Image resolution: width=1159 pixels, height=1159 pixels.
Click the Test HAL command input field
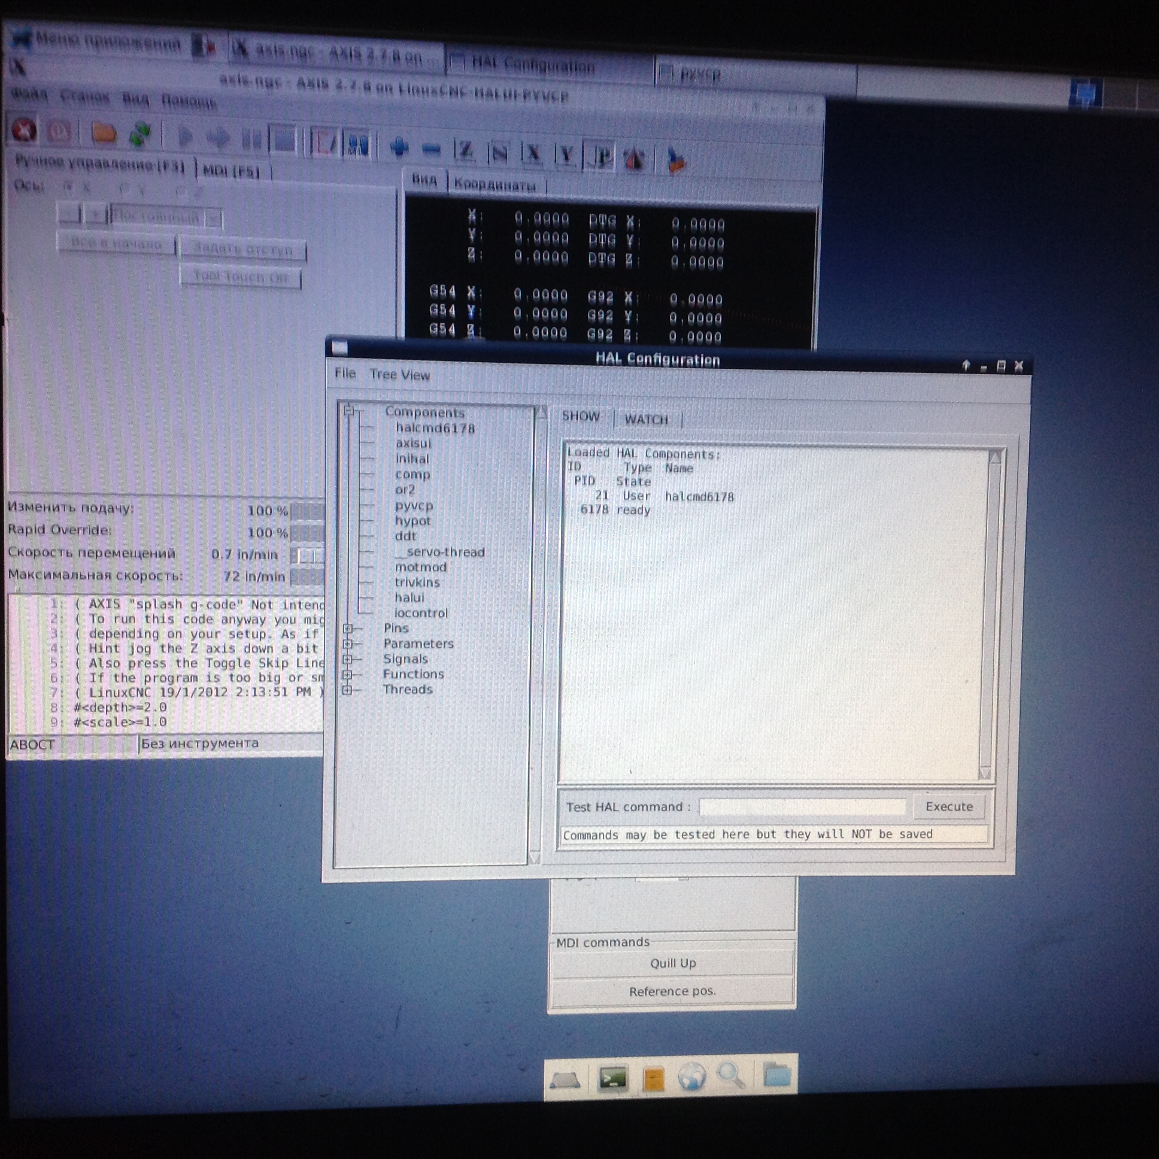(802, 807)
